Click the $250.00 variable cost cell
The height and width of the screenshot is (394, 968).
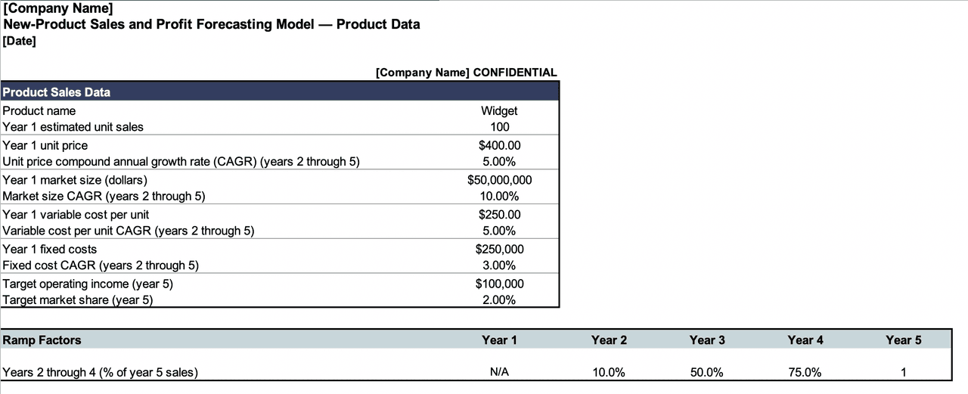click(x=499, y=215)
